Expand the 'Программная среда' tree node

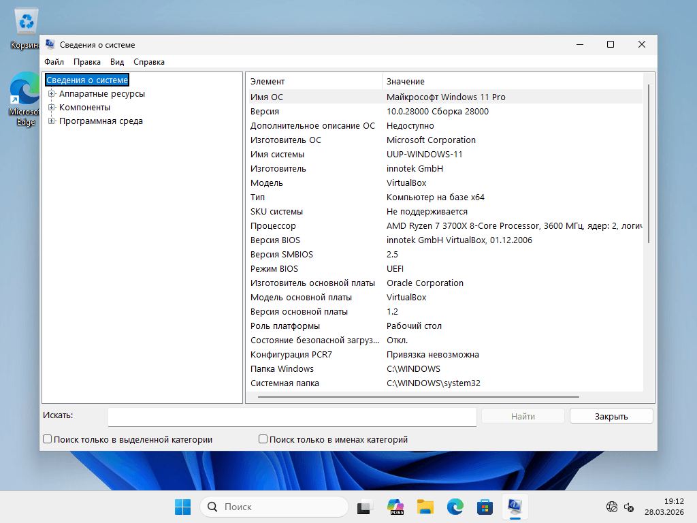pos(51,121)
